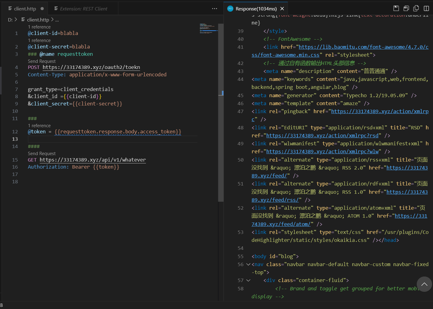433x309 pixels.
Task: Open the xmlrpc?rsd link on line 48
Action: pos(322,135)
